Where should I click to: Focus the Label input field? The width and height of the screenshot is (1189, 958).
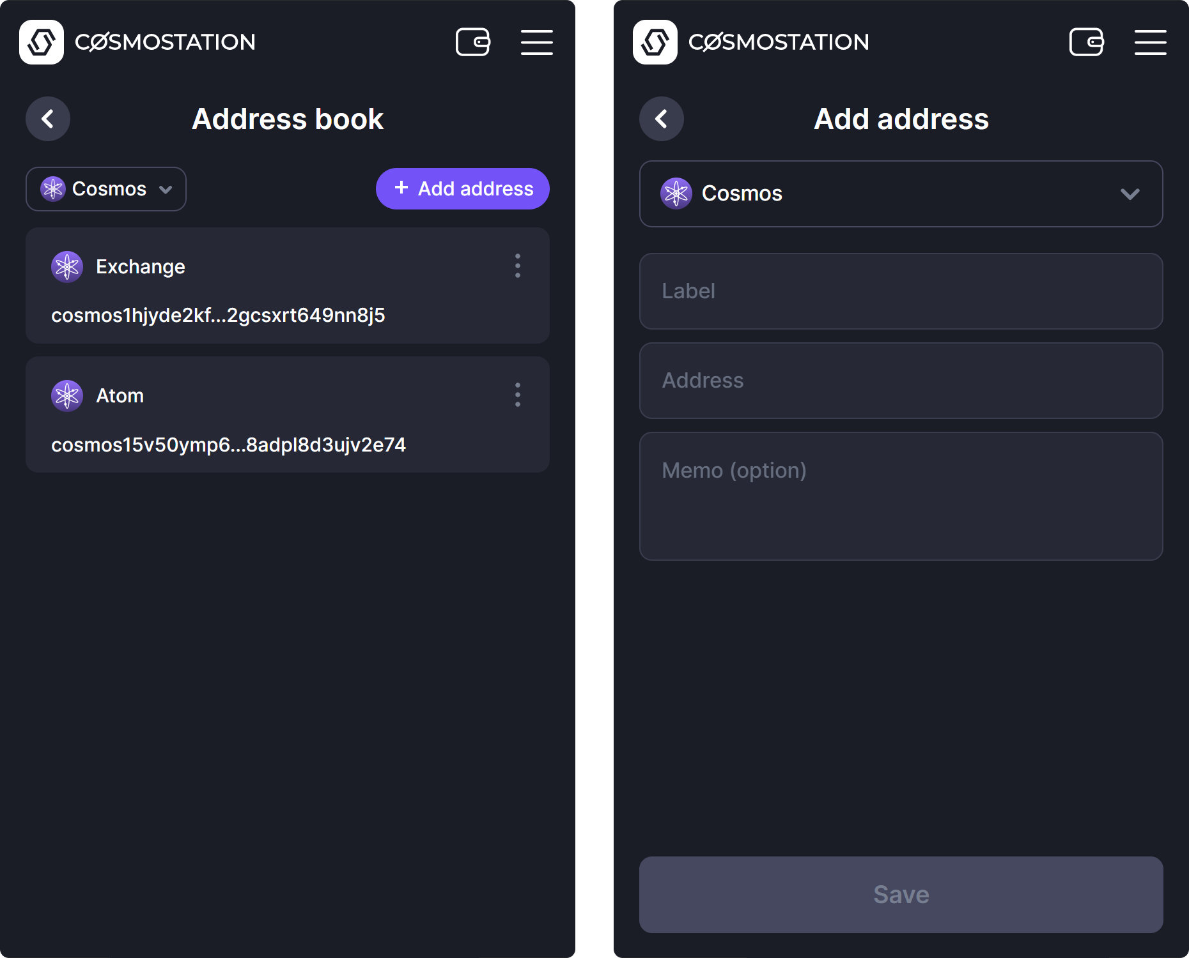coord(901,291)
